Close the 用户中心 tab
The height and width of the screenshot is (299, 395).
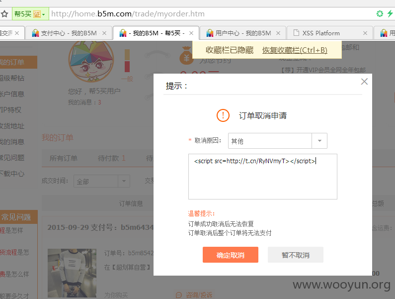pyautogui.click(x=278, y=33)
